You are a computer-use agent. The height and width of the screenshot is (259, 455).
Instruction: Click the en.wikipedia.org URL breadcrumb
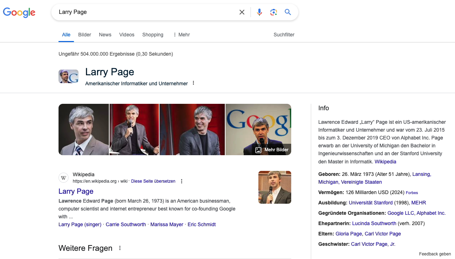click(100, 181)
